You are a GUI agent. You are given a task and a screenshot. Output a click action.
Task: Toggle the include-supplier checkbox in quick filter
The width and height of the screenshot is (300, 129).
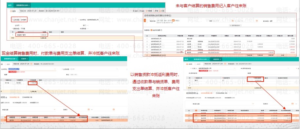tap(152, 30)
